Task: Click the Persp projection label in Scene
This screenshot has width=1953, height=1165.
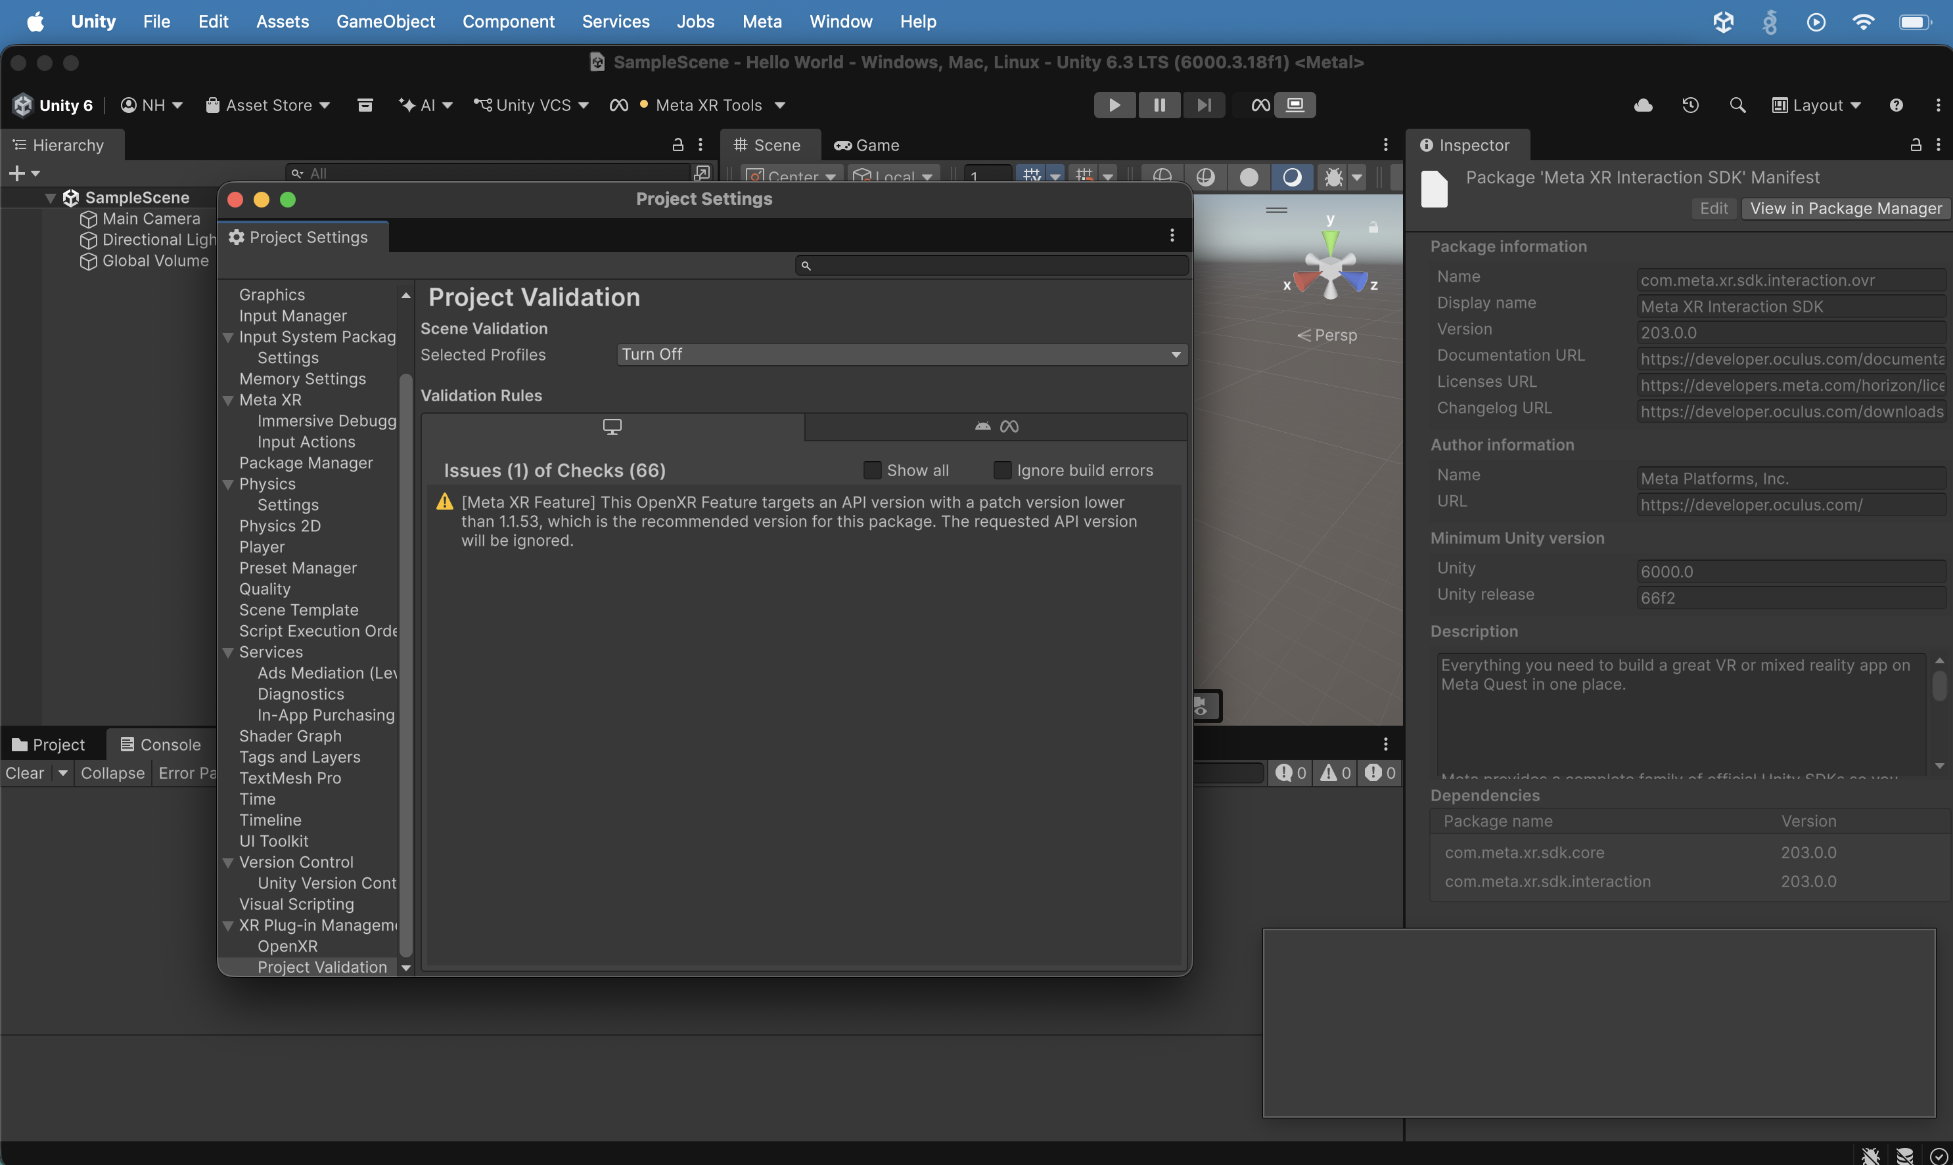Action: click(1326, 335)
